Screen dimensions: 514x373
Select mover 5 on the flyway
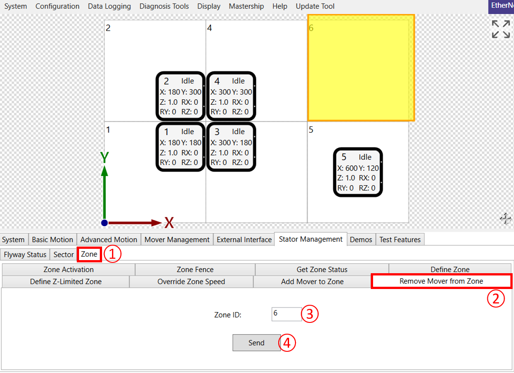pyautogui.click(x=358, y=173)
